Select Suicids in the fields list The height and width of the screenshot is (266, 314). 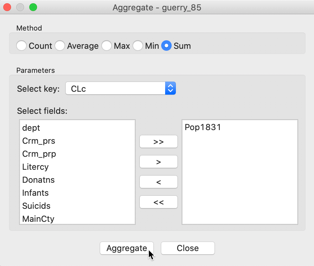coord(77,206)
